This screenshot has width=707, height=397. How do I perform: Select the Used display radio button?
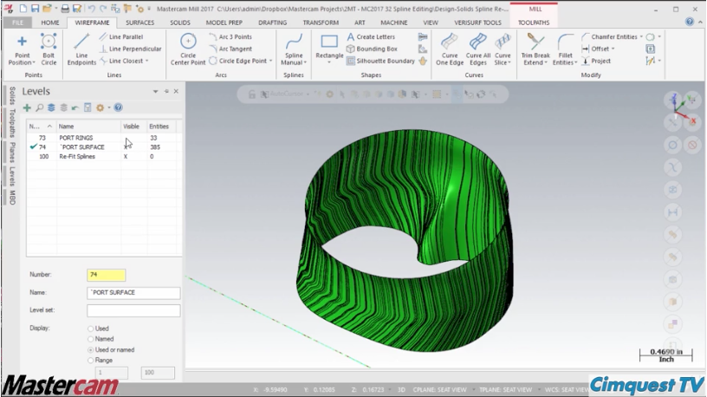(x=91, y=329)
